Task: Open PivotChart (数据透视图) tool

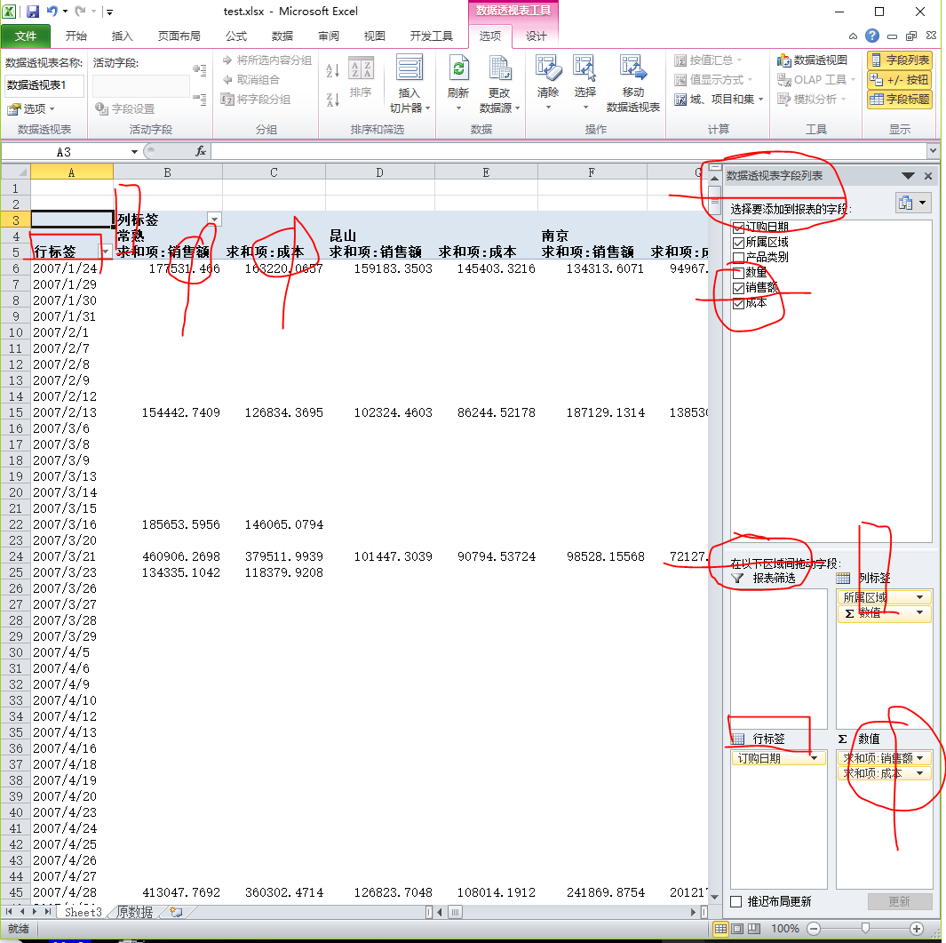Action: 812,60
